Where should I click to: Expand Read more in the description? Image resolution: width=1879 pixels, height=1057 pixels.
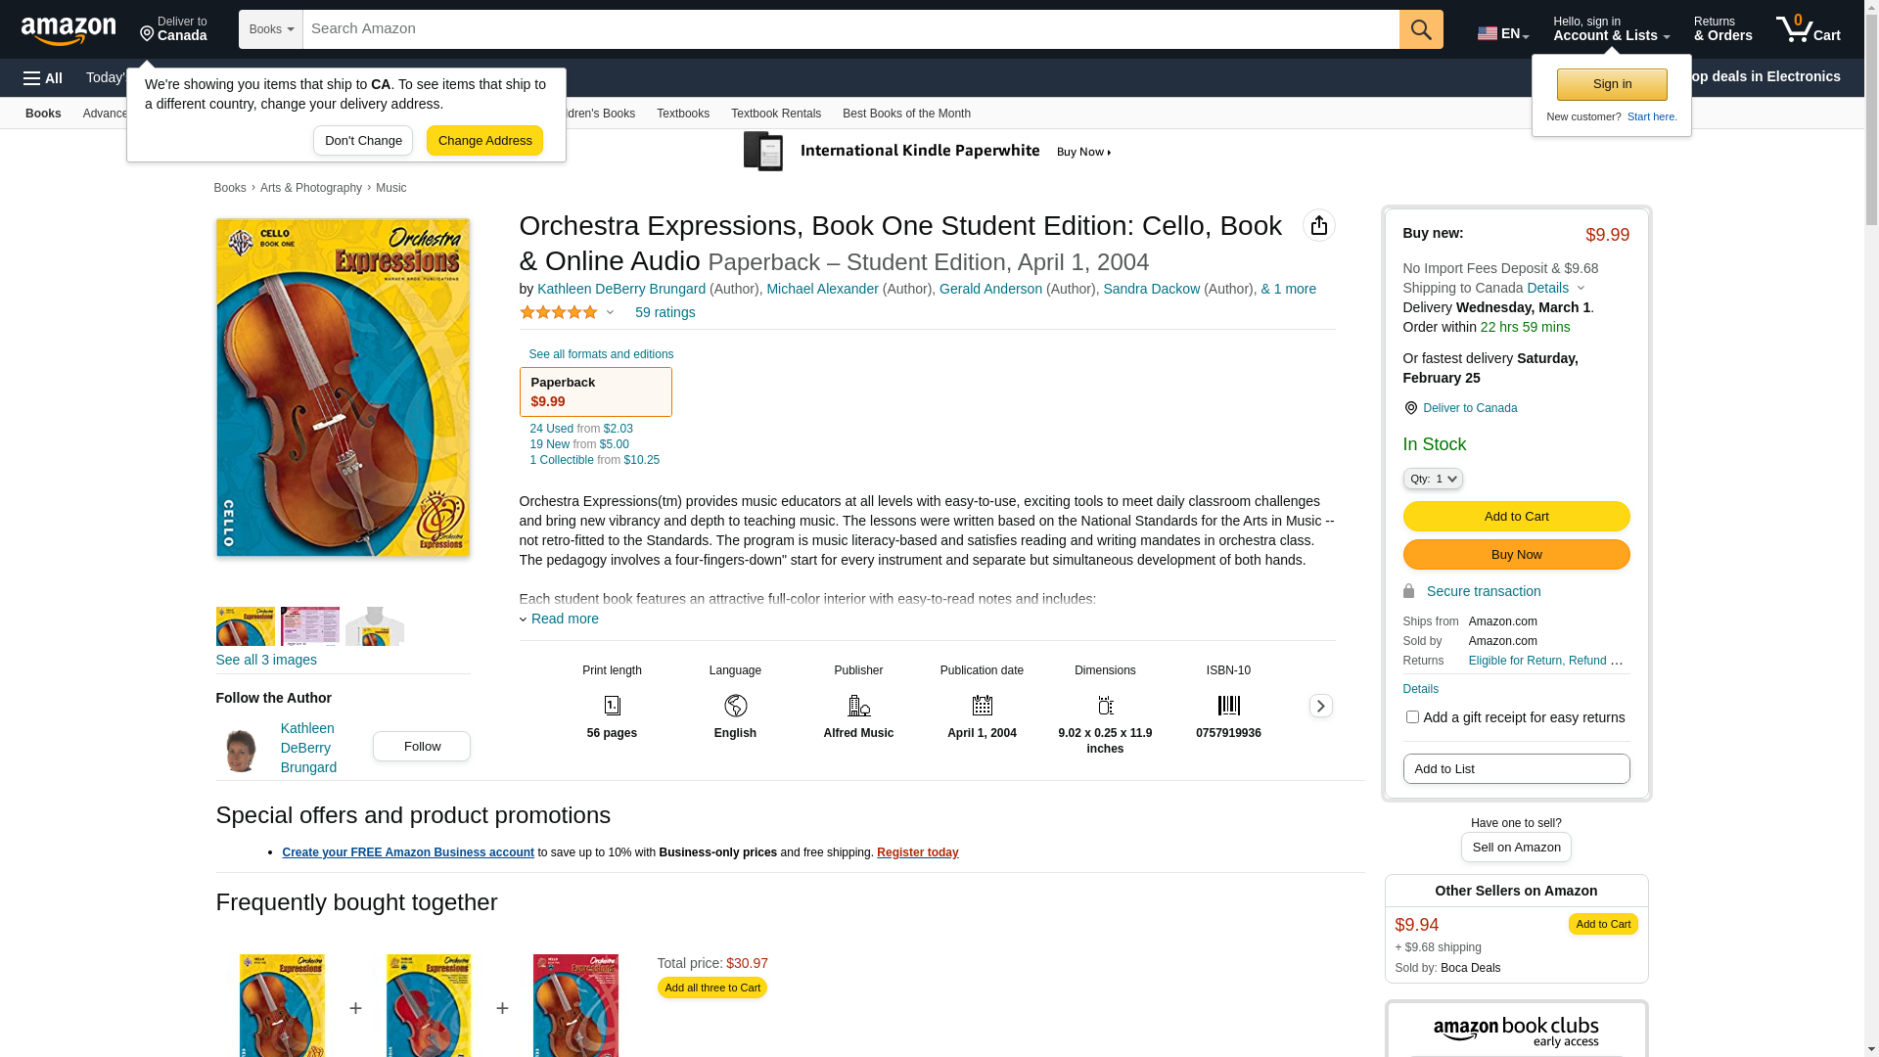pyautogui.click(x=564, y=619)
